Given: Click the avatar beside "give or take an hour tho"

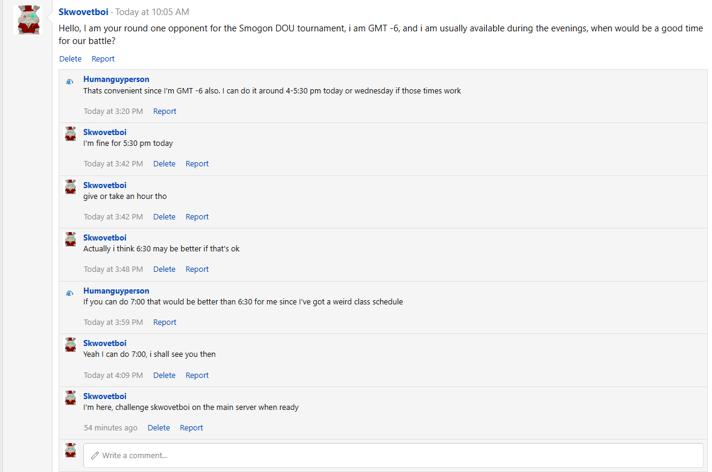Looking at the screenshot, I should 71,187.
